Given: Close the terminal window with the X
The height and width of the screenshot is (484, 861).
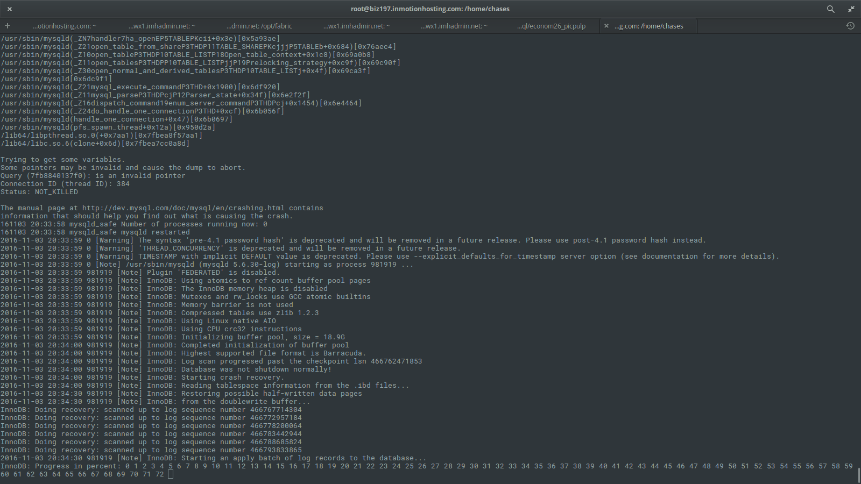Looking at the screenshot, I should 10,9.
